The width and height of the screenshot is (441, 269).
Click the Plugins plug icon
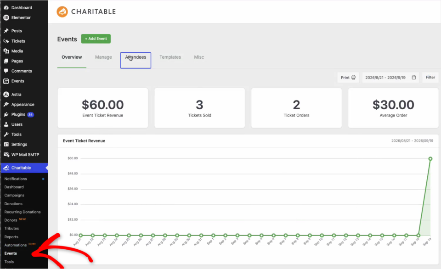point(6,114)
